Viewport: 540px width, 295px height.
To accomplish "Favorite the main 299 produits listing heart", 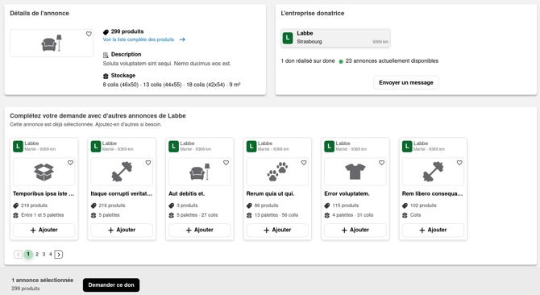I will pyautogui.click(x=89, y=34).
